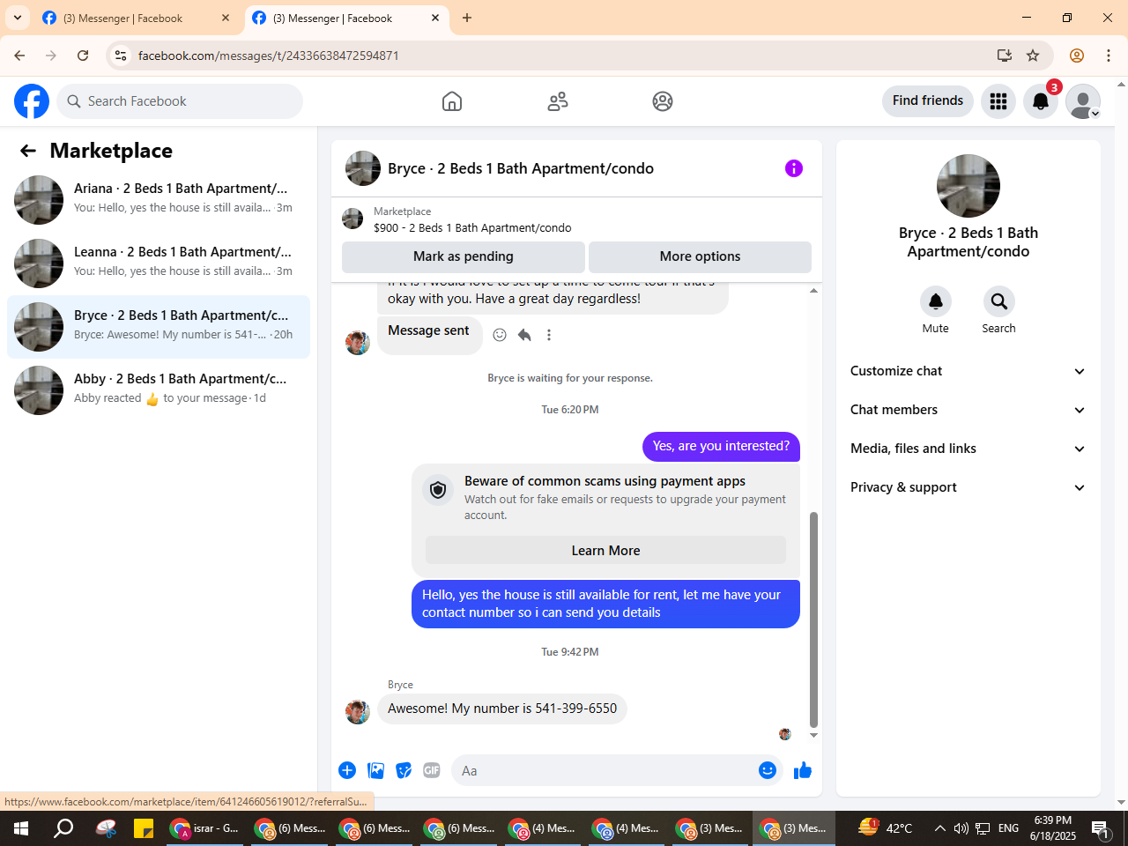
Task: Open more actions plus icon in composer
Action: point(347,770)
